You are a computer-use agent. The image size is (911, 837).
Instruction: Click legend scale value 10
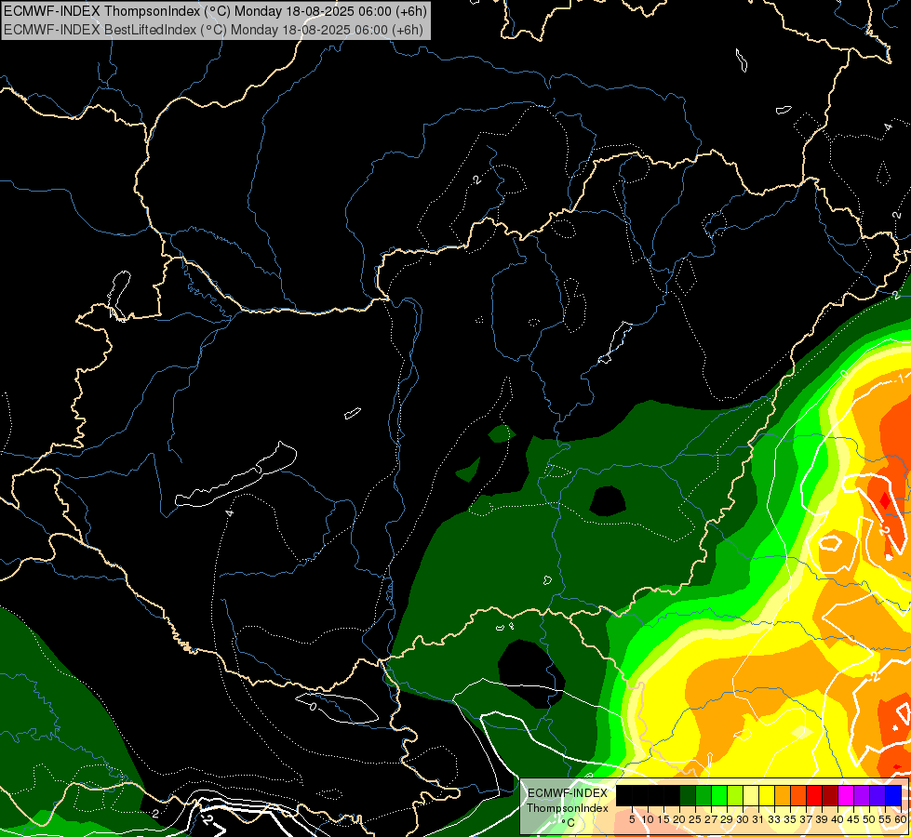(x=648, y=819)
